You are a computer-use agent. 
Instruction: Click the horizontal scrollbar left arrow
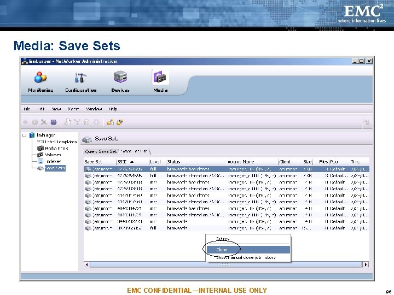87,264
